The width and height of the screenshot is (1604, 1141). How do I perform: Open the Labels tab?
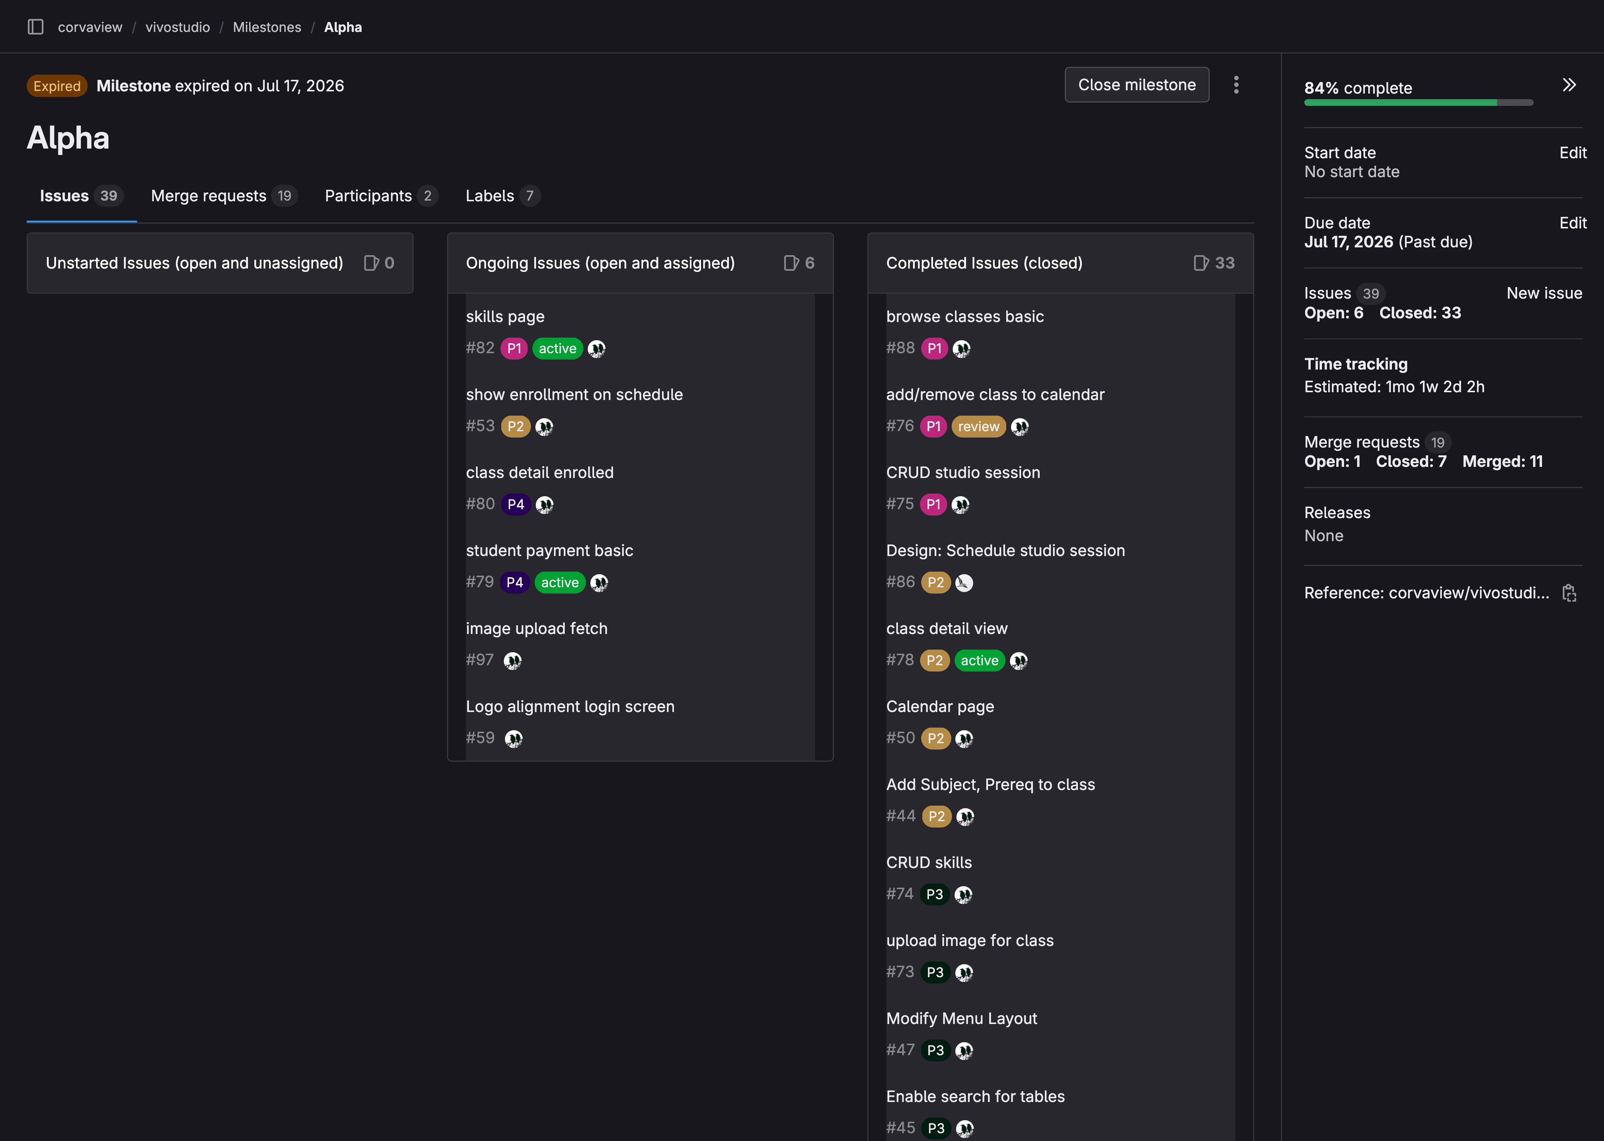pos(503,196)
